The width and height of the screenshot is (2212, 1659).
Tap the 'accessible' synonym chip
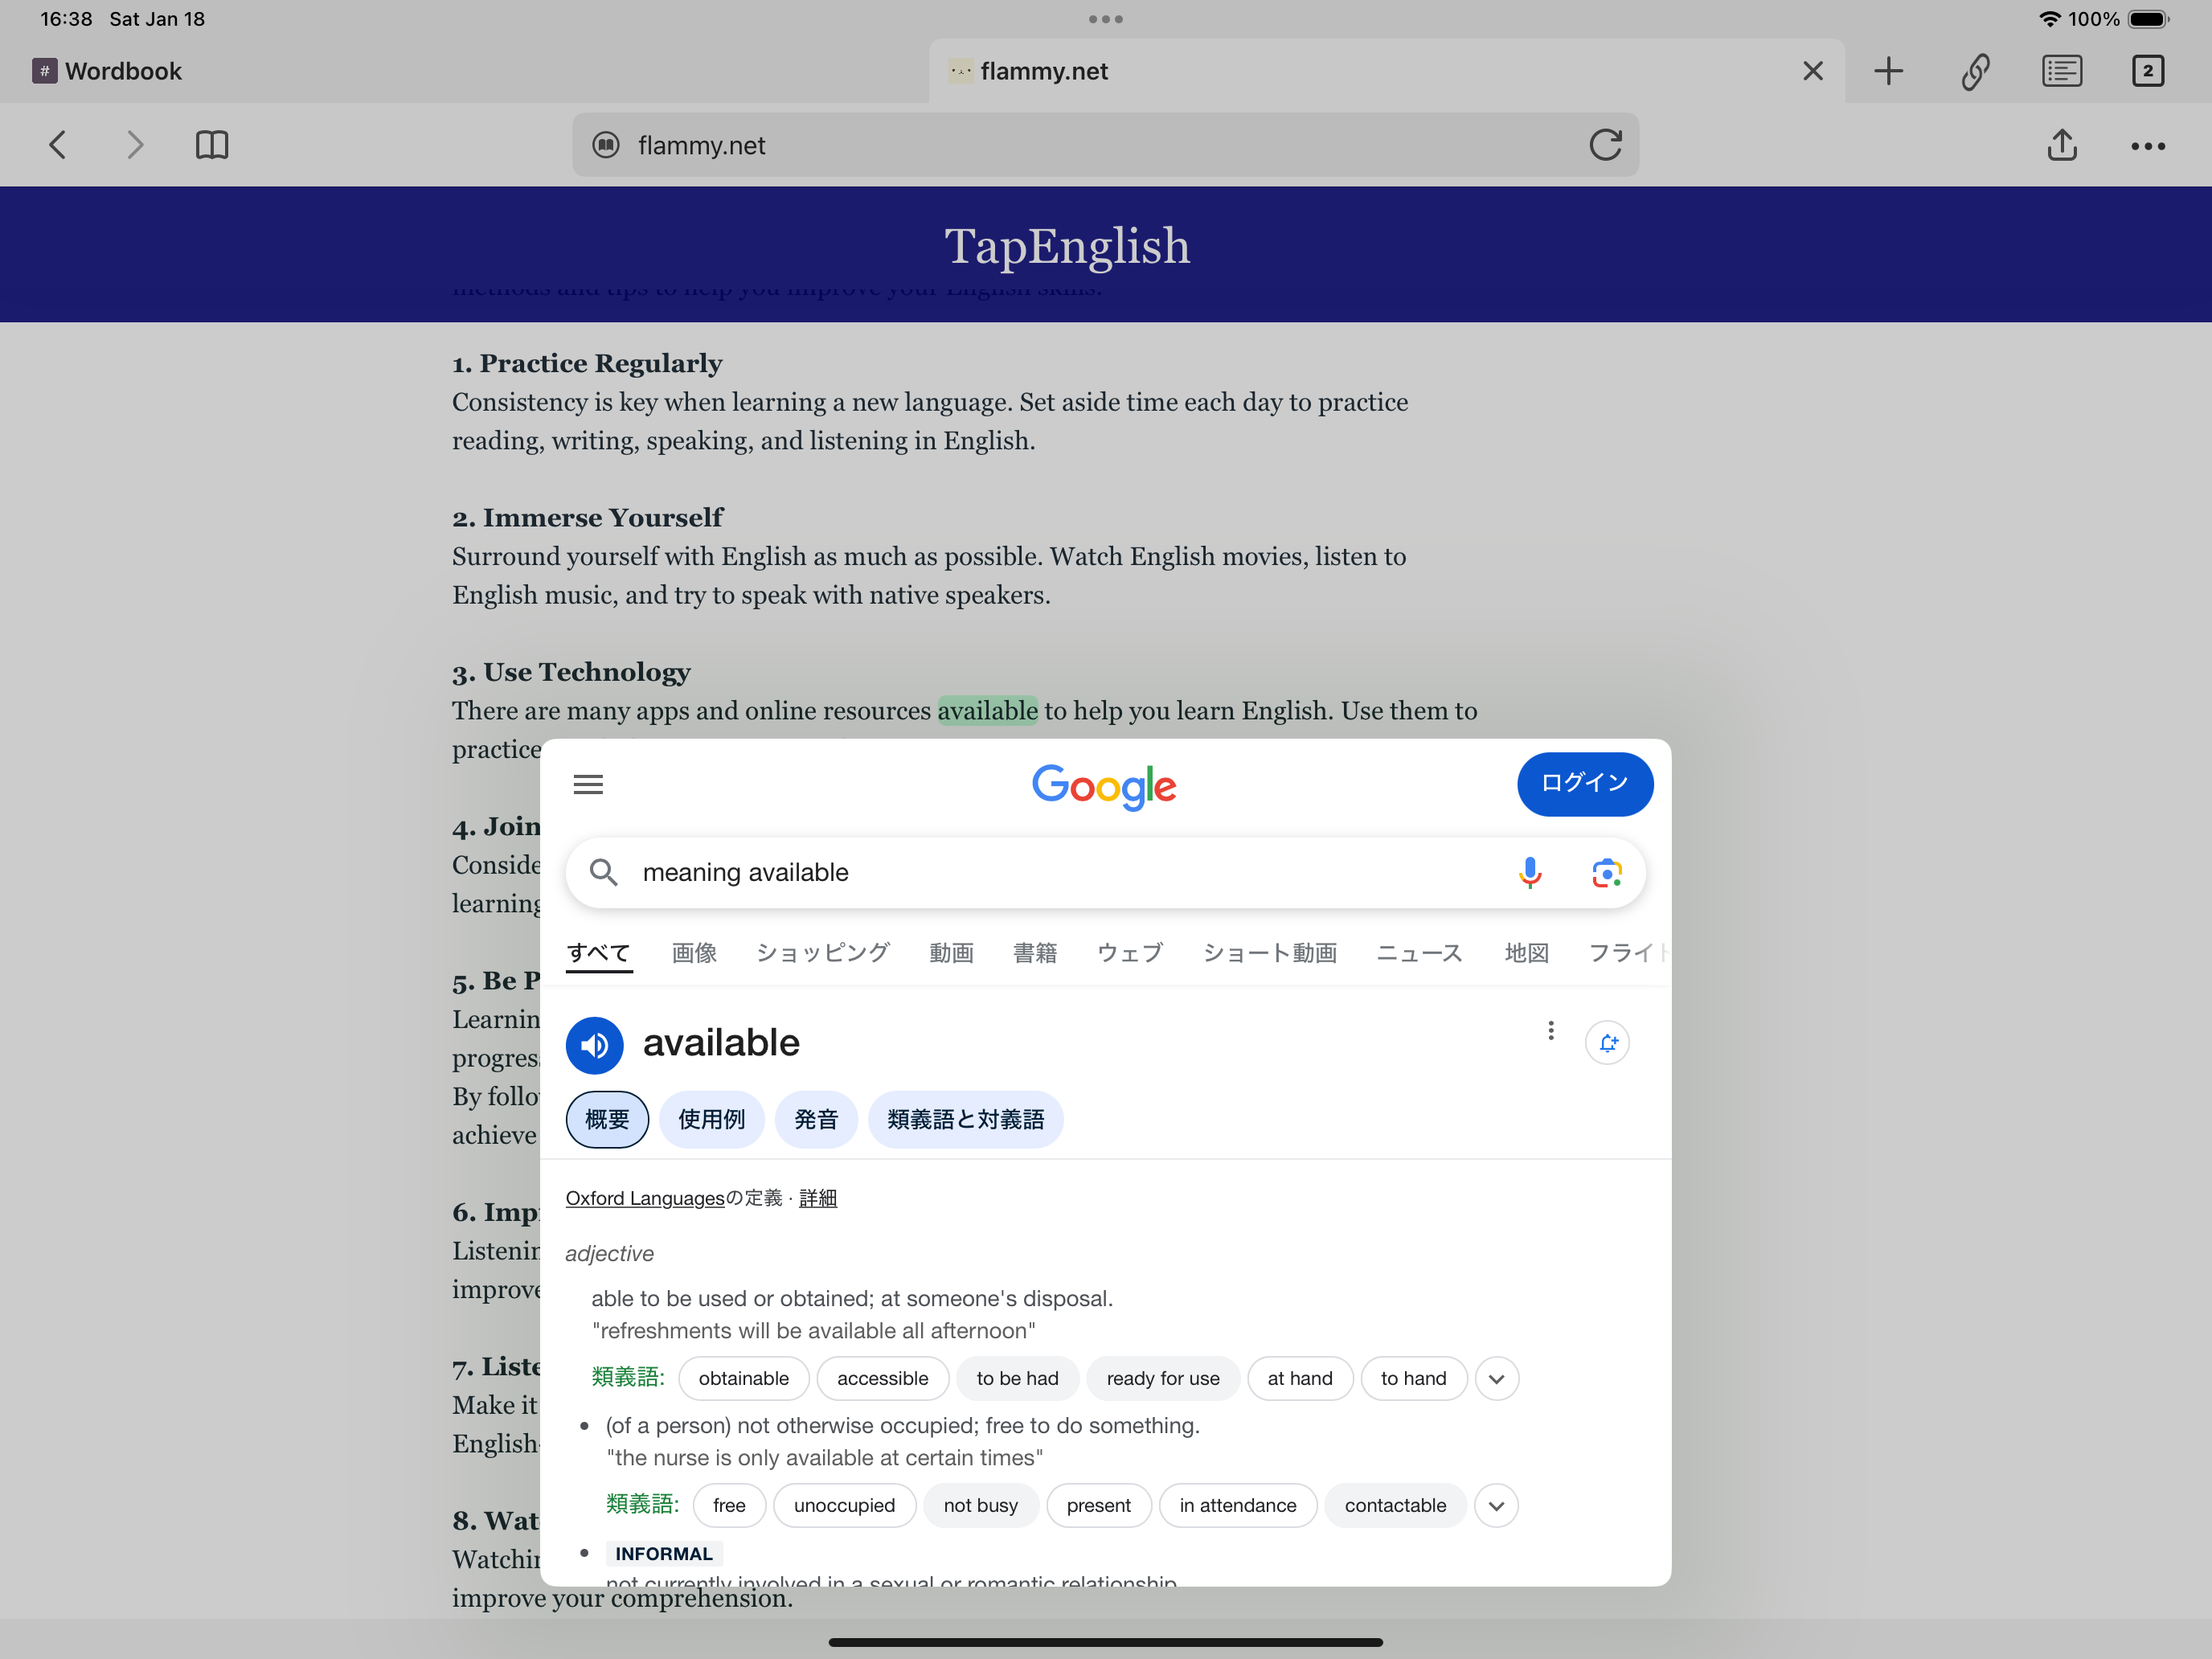coord(882,1379)
